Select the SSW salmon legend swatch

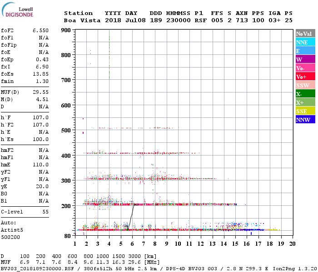tap(305, 85)
